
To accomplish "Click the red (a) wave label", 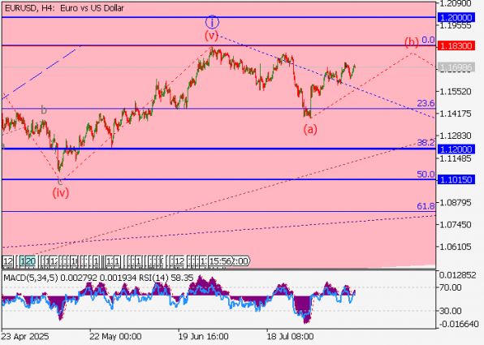I will pos(310,129).
